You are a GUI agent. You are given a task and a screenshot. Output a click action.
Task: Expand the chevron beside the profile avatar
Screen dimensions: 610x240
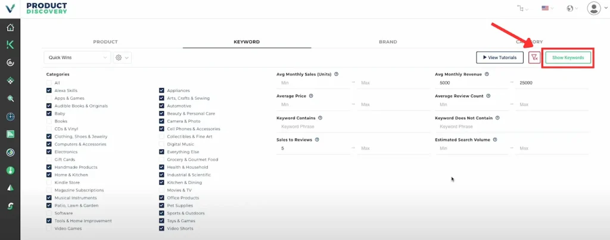pyautogui.click(x=606, y=8)
